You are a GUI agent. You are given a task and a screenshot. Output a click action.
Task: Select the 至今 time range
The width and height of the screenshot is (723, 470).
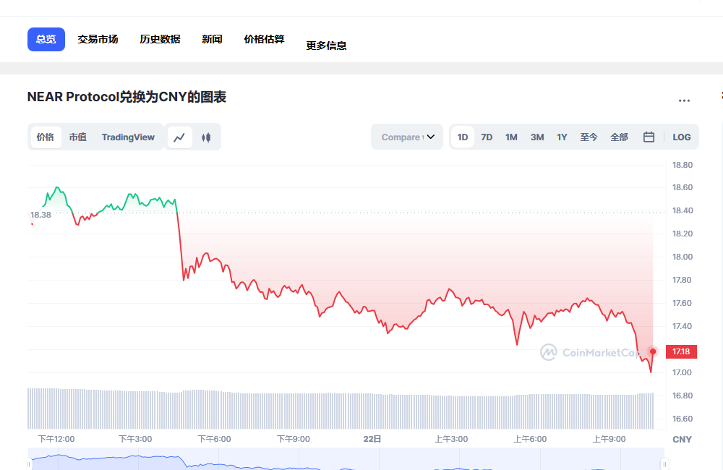pyautogui.click(x=589, y=137)
